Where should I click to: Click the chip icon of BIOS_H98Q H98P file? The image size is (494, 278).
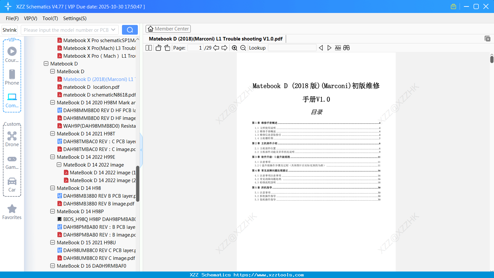(x=60, y=219)
